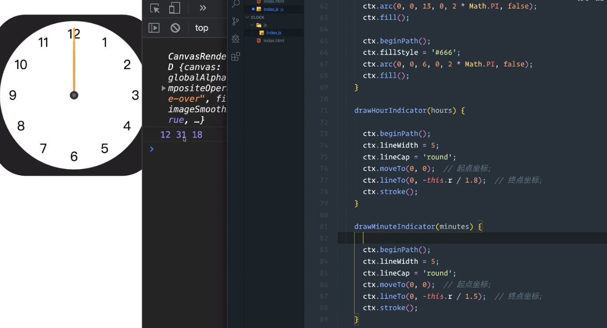Open index.html listed under CLOCK folder tree
This screenshot has height=328, width=607.
[274, 41]
